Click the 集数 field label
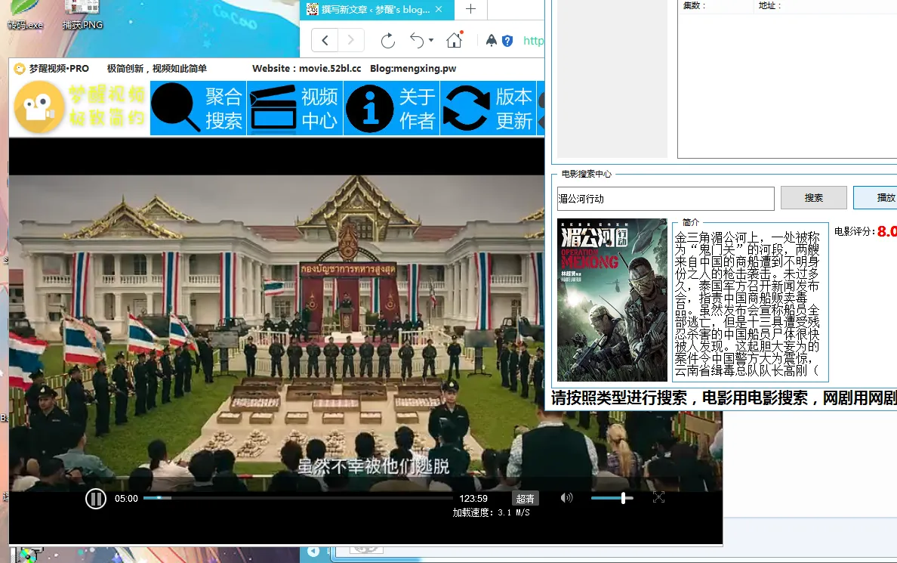 [695, 6]
